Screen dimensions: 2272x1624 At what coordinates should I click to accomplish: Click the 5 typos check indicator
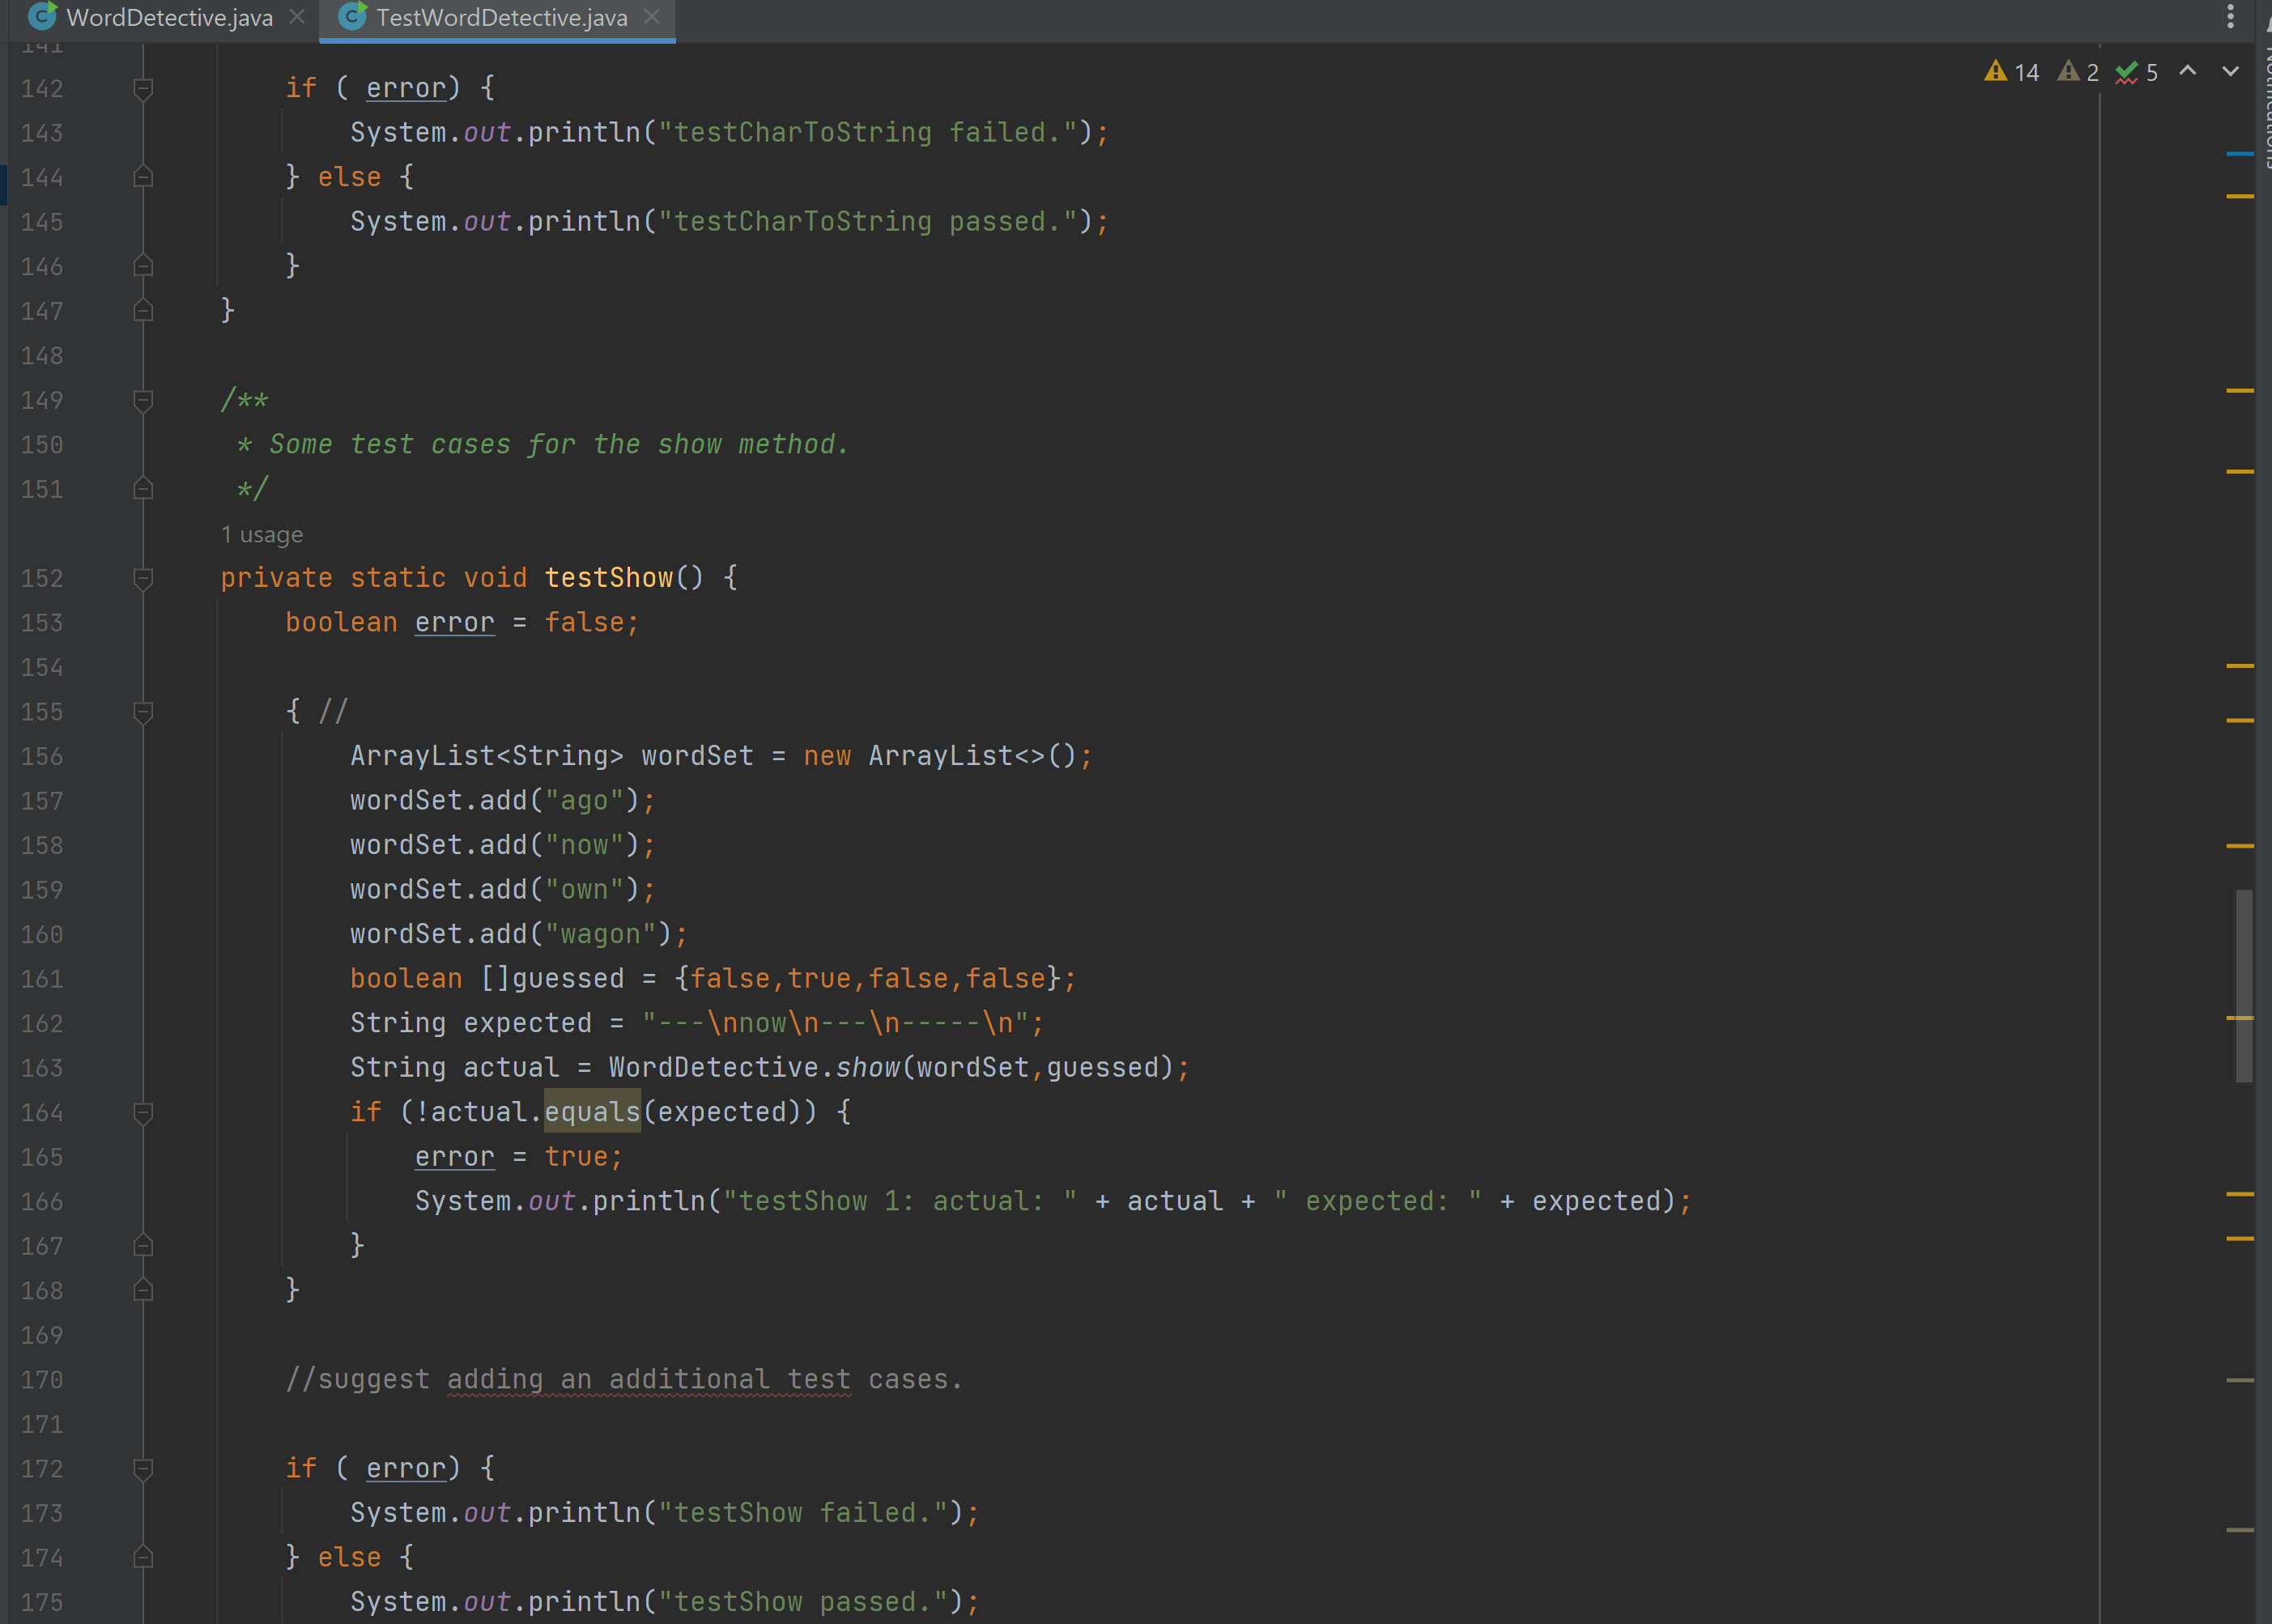2136,72
